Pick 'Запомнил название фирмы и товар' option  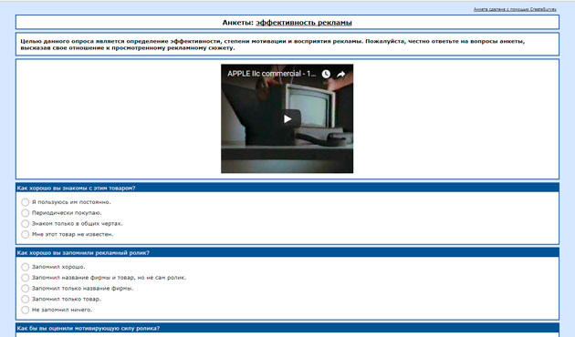pos(25,278)
